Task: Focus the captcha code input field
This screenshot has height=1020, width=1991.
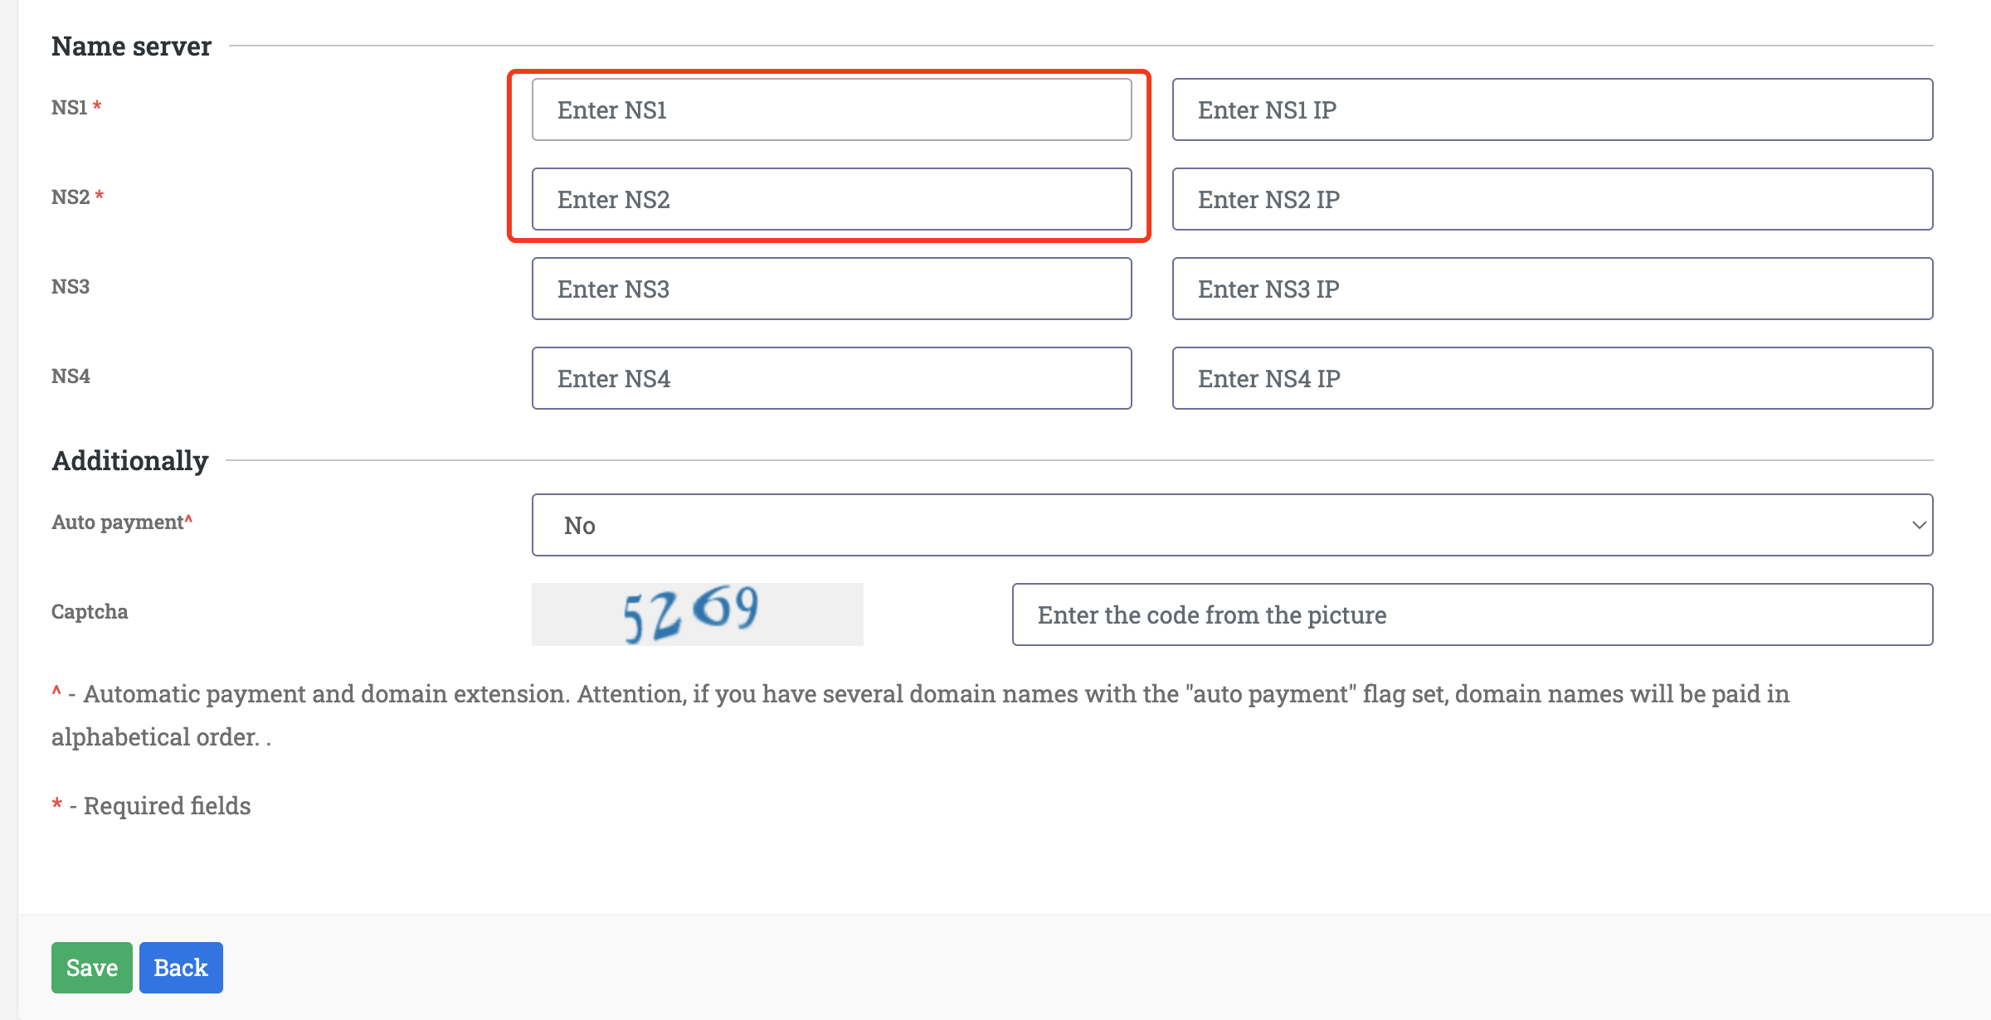Action: (x=1473, y=614)
